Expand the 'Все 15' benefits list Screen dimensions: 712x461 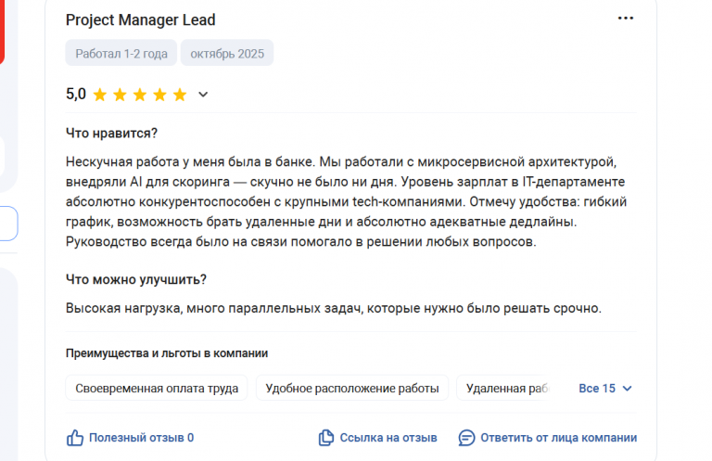[x=604, y=389]
